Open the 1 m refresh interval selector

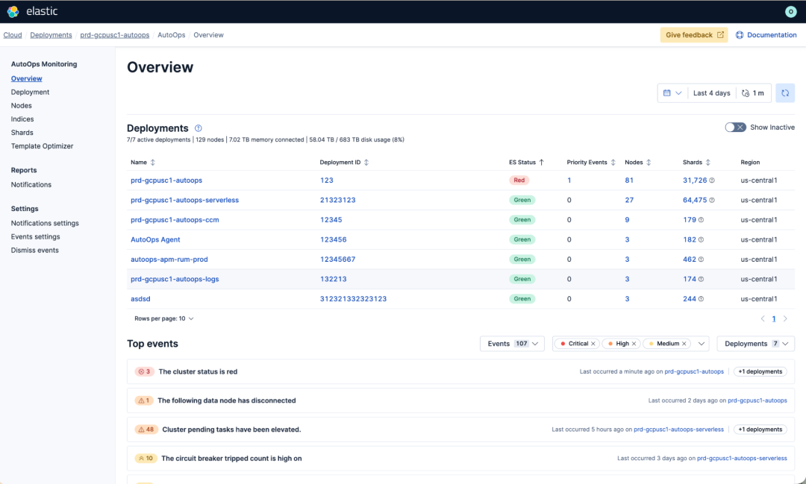[753, 93]
